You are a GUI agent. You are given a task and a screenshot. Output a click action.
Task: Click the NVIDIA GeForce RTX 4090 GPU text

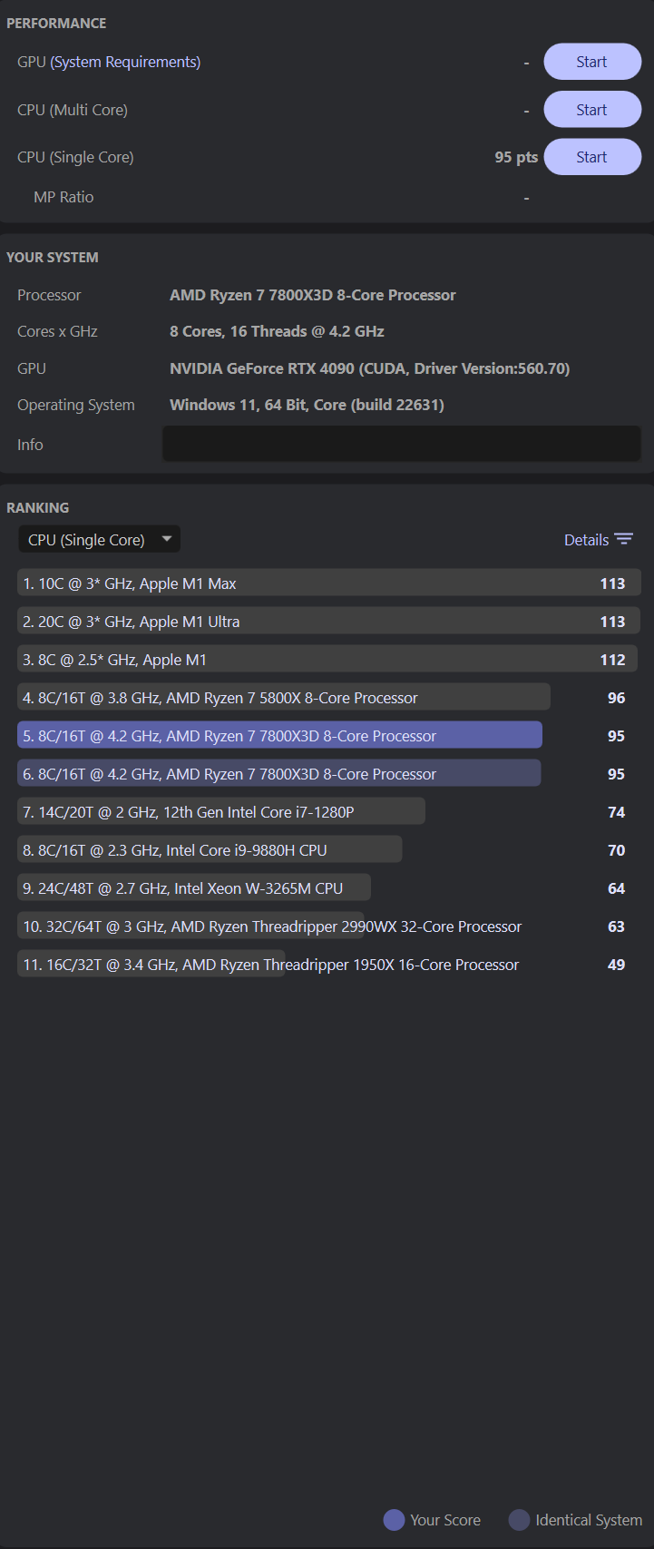coord(370,368)
